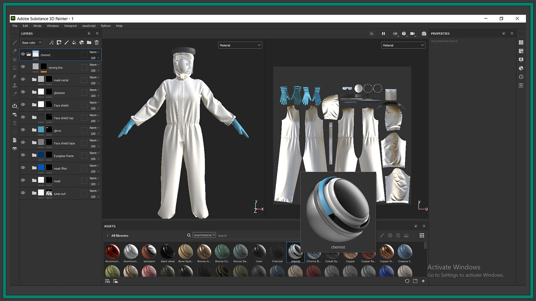The height and width of the screenshot is (301, 536).
Task: Hide the jump suit layer
Action: pos(23,193)
